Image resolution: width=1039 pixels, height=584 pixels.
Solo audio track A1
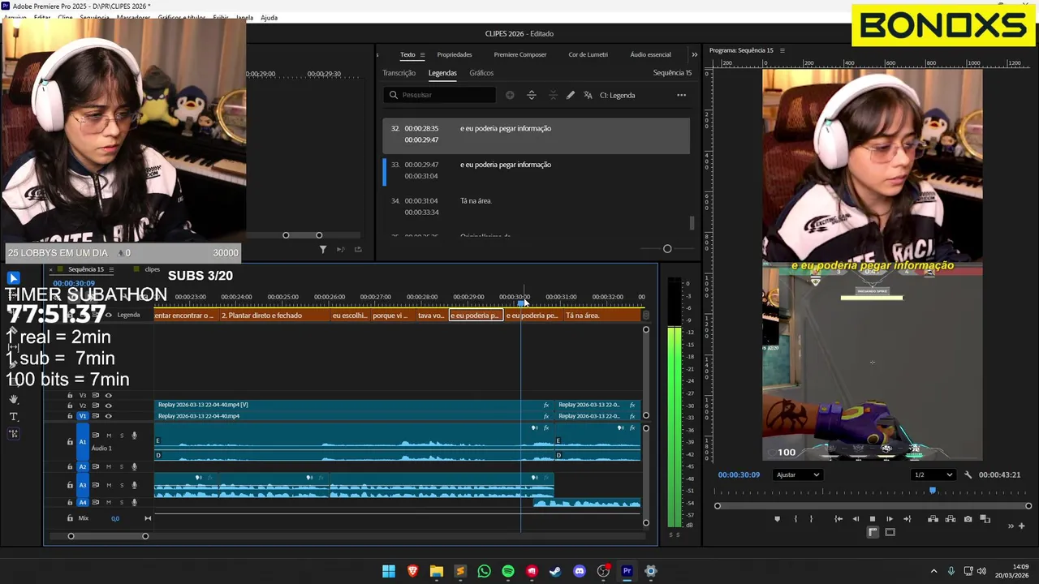tap(122, 436)
